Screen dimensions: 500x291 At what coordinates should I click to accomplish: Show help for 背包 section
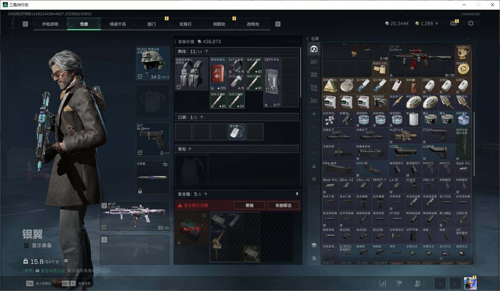coord(190,149)
